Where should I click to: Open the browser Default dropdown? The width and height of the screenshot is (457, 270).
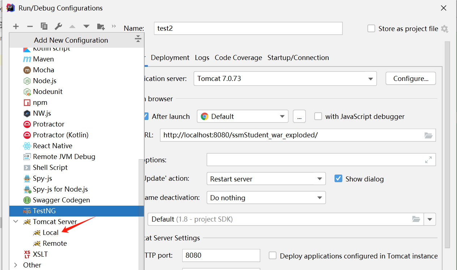(243, 116)
